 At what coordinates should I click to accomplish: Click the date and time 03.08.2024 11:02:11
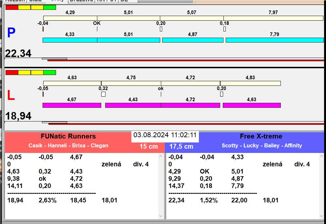[x=165, y=135]
